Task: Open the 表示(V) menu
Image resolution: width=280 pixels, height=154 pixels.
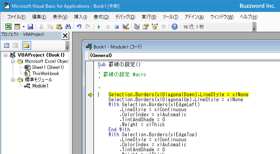Action: click(60, 17)
